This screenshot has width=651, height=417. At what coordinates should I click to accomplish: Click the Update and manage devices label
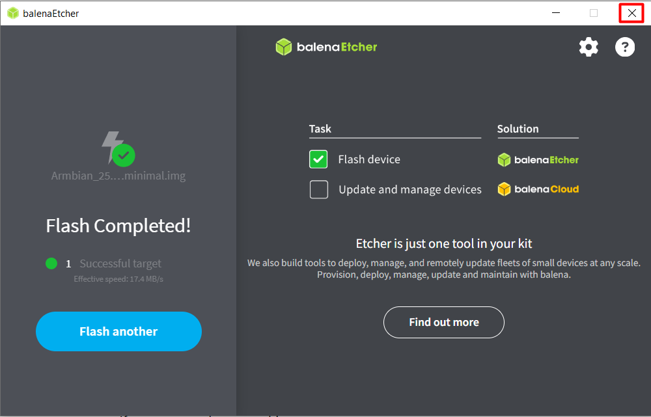tap(409, 190)
